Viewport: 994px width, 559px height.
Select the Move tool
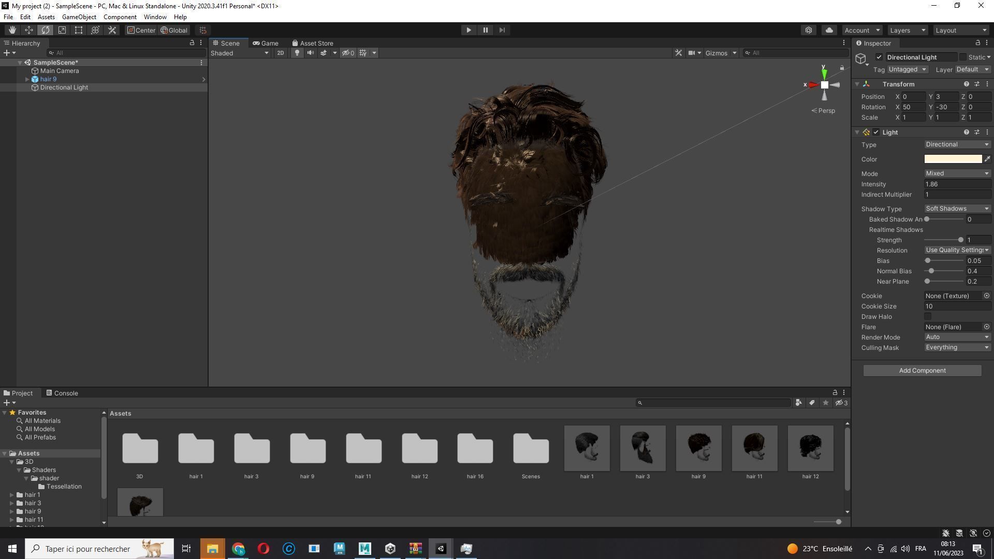click(28, 30)
